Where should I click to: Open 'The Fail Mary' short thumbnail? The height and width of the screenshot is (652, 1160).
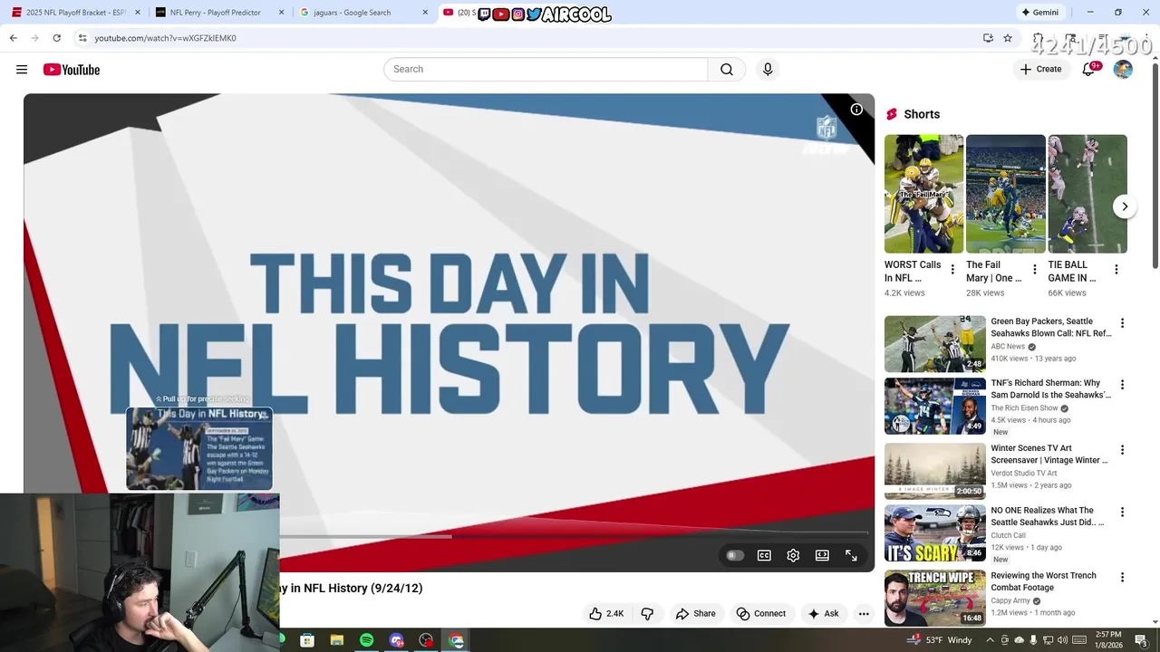(x=1006, y=194)
